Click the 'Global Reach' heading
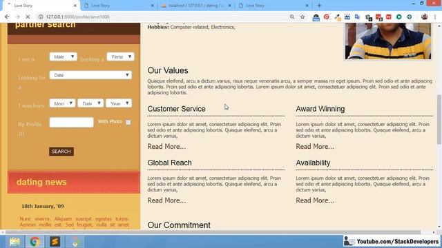This screenshot has width=442, height=248. (x=169, y=163)
